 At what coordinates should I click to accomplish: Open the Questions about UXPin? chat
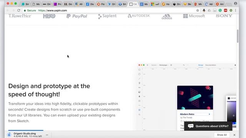[208, 126]
